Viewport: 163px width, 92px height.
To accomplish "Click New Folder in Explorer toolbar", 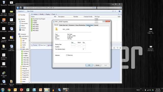I will 30,11.
